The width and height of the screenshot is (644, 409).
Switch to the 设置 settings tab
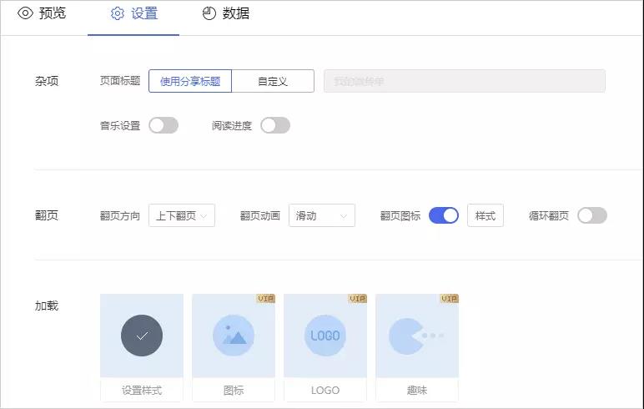coord(134,13)
